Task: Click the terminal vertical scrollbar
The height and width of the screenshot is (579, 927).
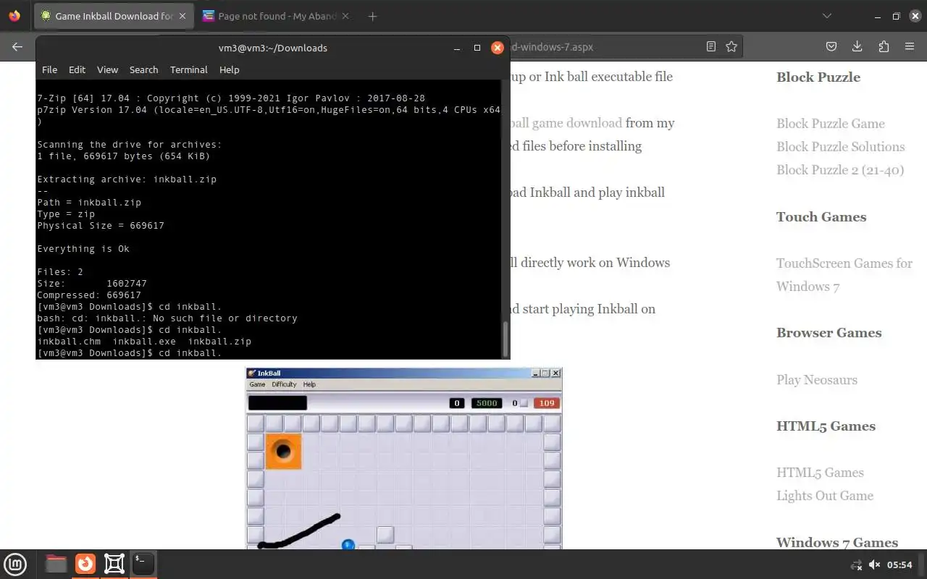Action: tap(506, 338)
